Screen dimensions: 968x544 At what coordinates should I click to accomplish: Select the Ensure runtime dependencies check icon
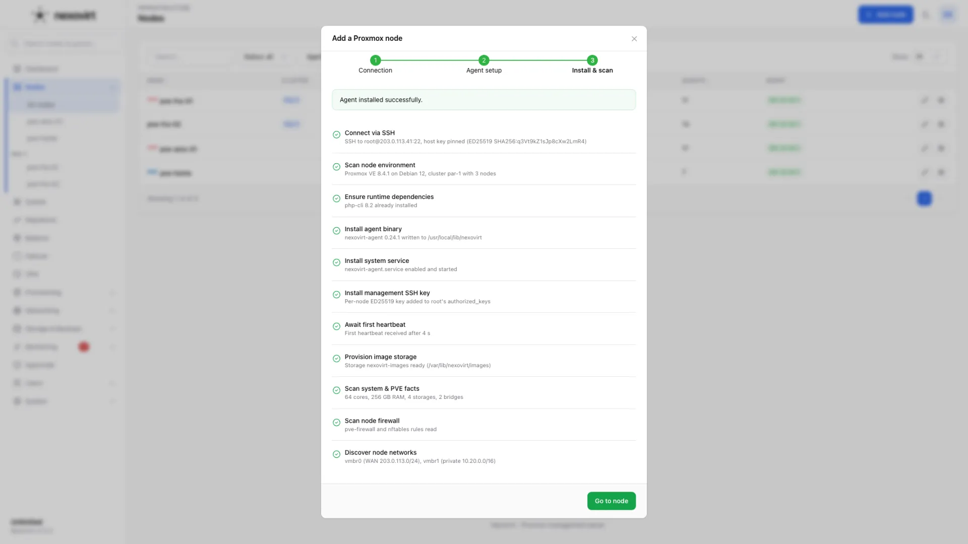tap(336, 198)
